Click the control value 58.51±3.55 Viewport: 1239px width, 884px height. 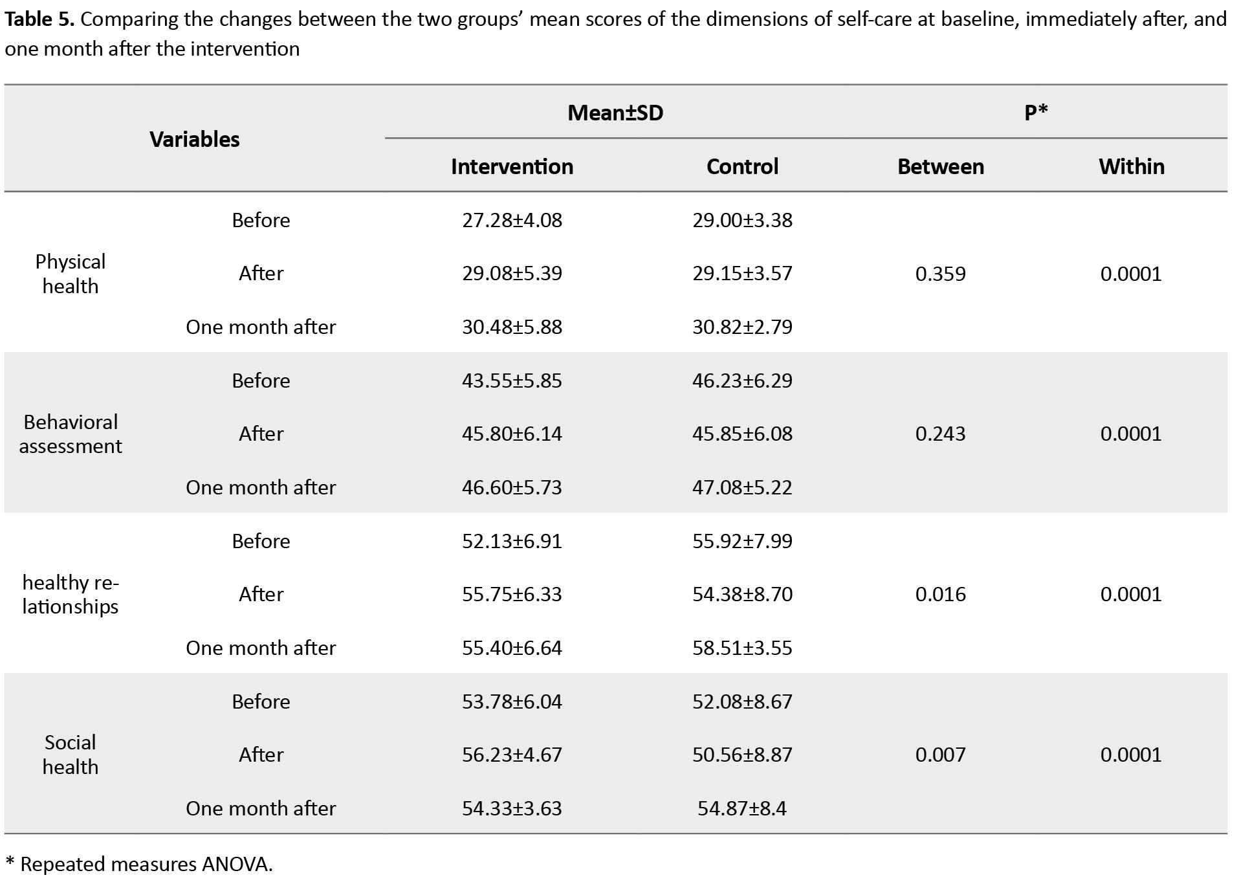pyautogui.click(x=742, y=648)
